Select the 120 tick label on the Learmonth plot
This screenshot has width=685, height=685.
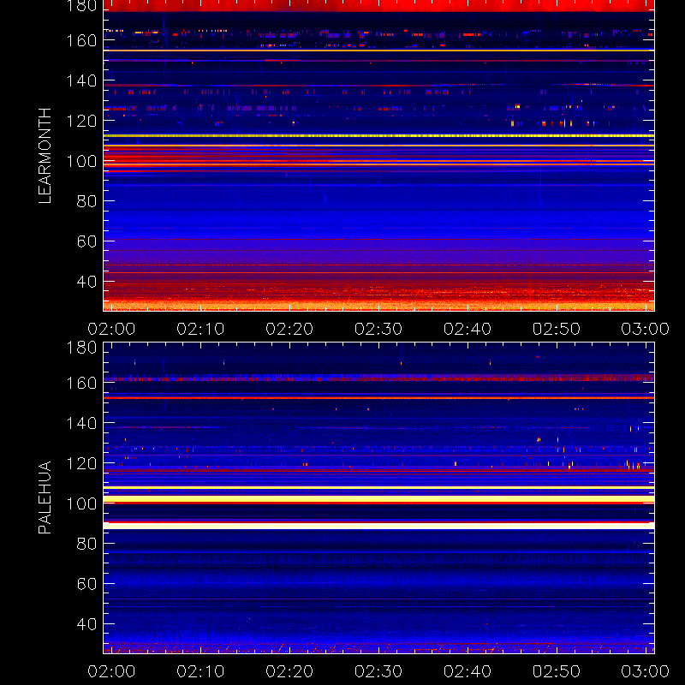point(81,121)
